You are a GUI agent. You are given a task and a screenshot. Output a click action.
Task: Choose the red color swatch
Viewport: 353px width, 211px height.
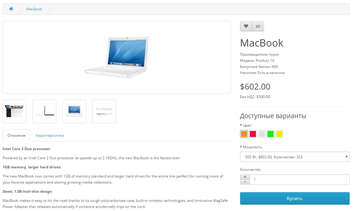coord(253,134)
